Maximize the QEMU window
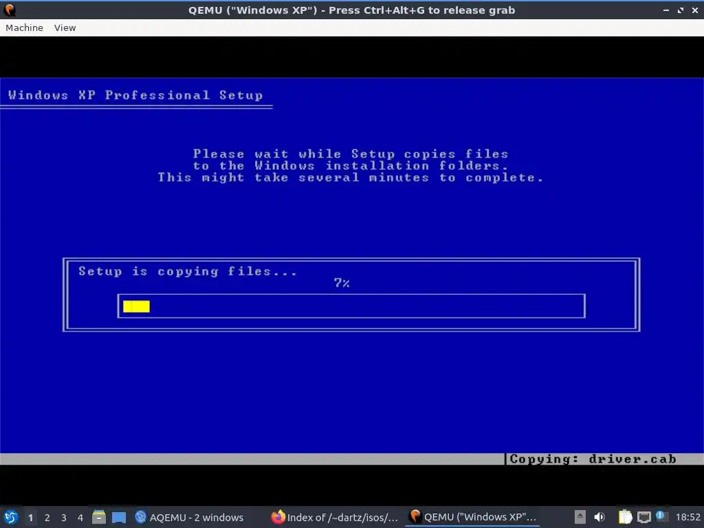The height and width of the screenshot is (528, 704). tap(681, 10)
